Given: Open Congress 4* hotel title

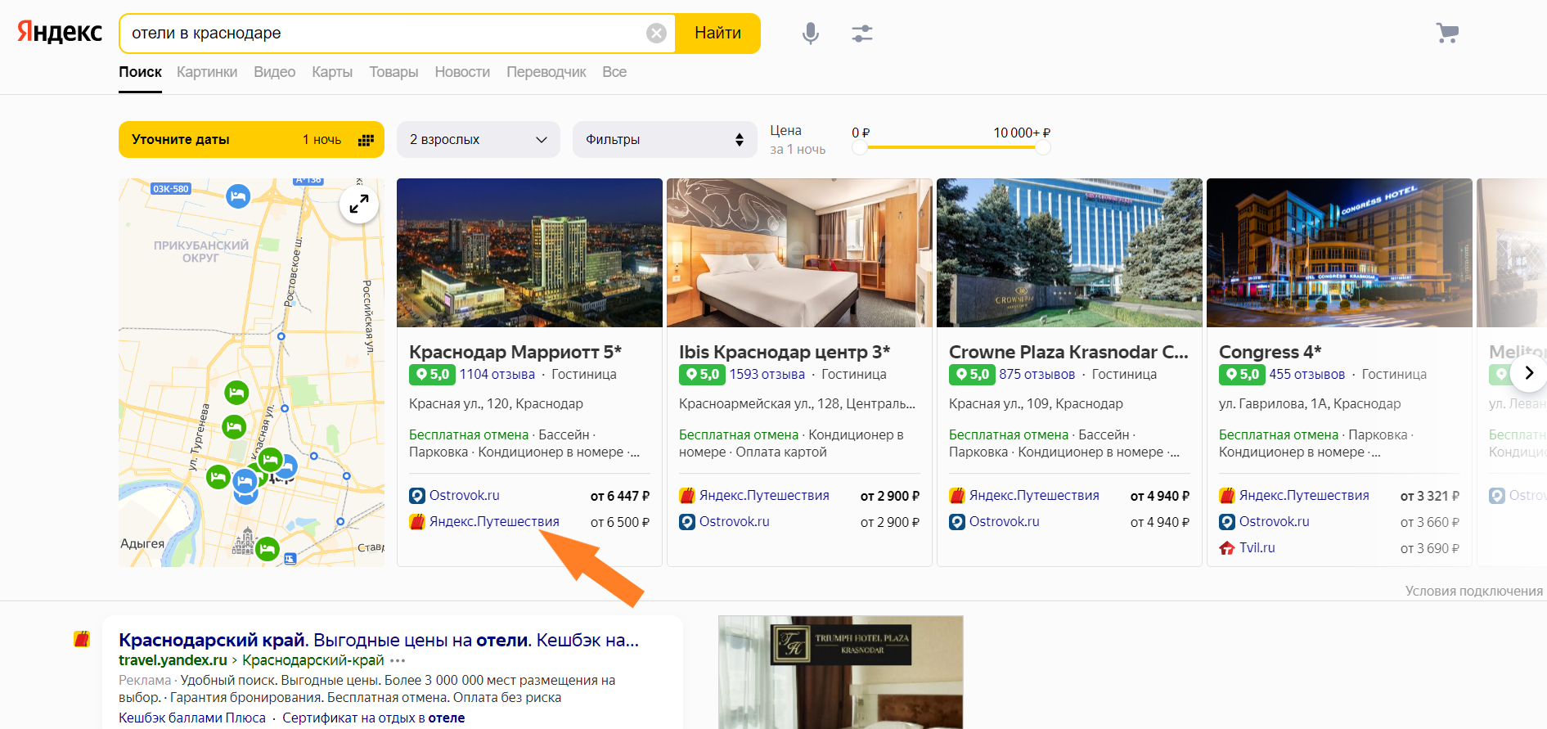Looking at the screenshot, I should pos(1270,352).
